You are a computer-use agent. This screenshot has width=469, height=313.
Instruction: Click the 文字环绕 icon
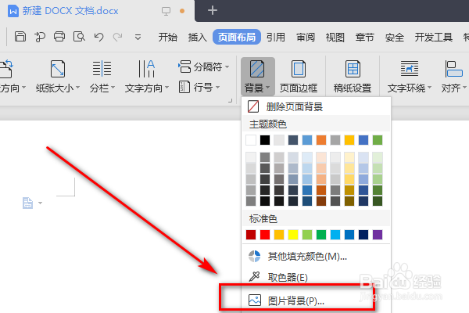pos(410,69)
